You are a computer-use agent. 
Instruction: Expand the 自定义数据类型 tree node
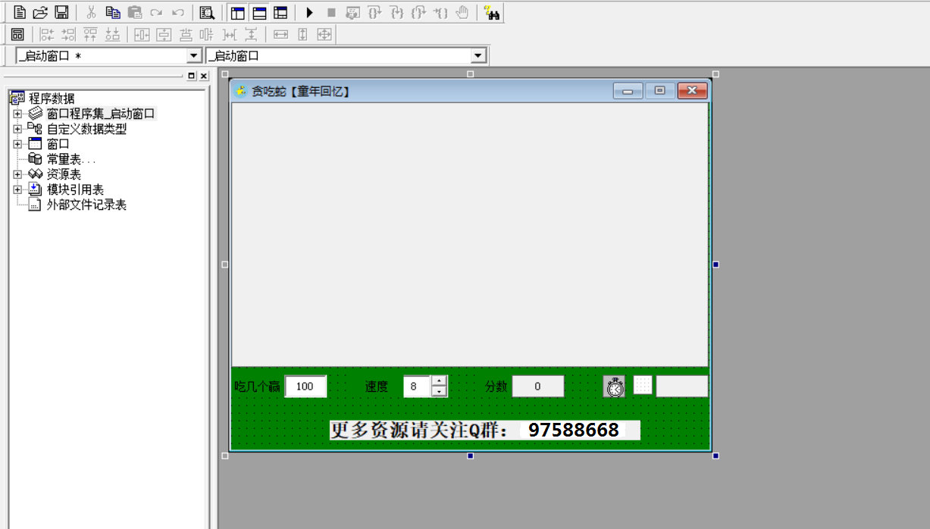[x=17, y=129]
